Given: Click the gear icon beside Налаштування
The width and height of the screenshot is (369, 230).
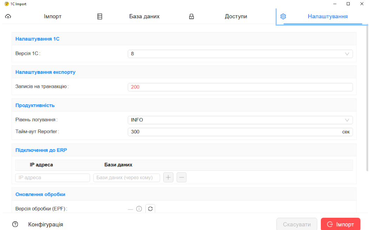Looking at the screenshot, I should point(283,16).
